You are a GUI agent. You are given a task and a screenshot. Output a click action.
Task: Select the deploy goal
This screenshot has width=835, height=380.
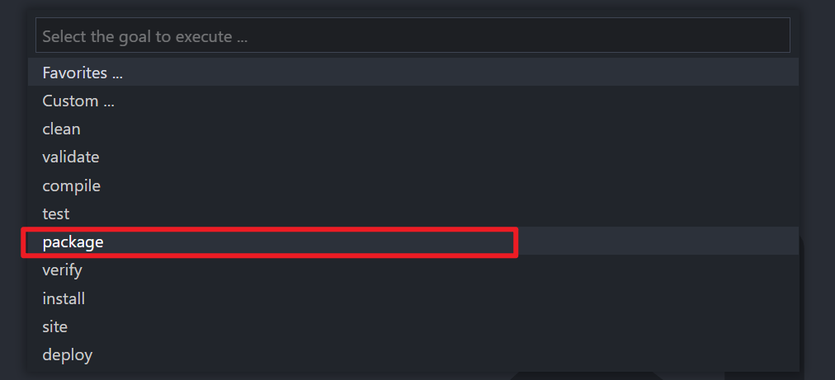(68, 355)
